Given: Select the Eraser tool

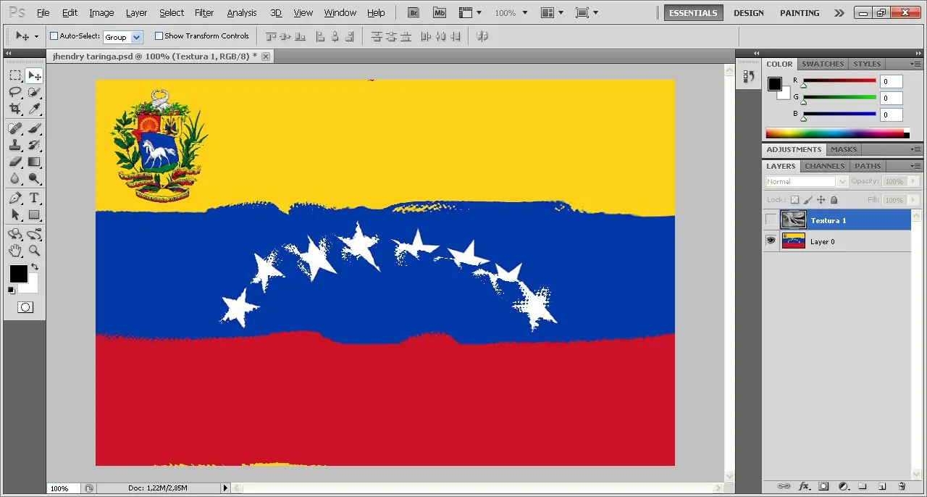Looking at the screenshot, I should [15, 162].
